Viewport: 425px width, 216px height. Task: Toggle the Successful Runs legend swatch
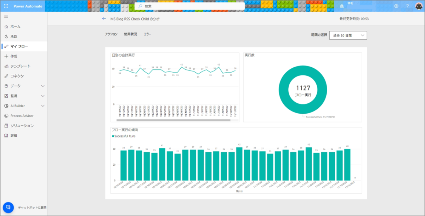pyautogui.click(x=113, y=136)
